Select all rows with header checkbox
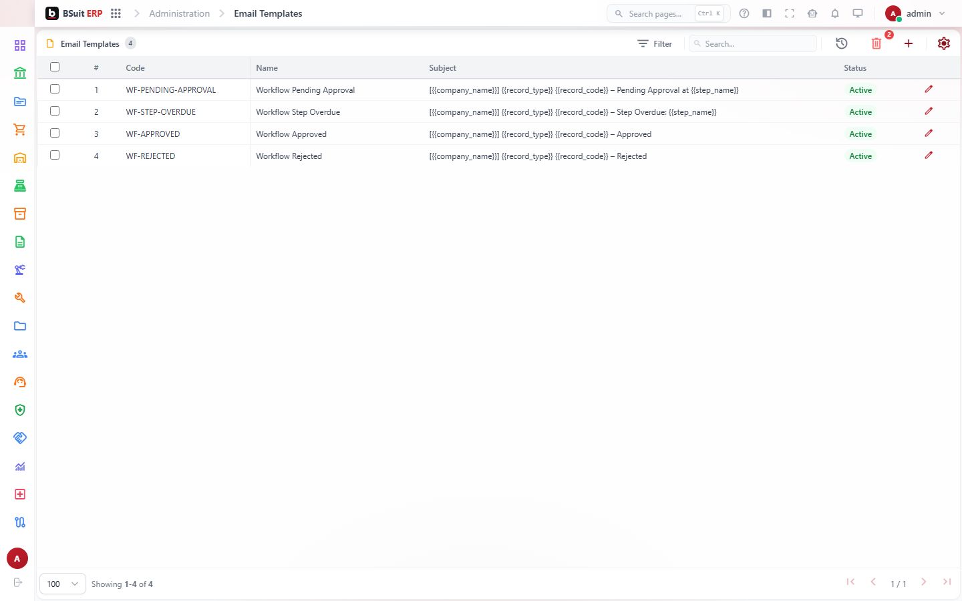The image size is (962, 601). click(55, 67)
